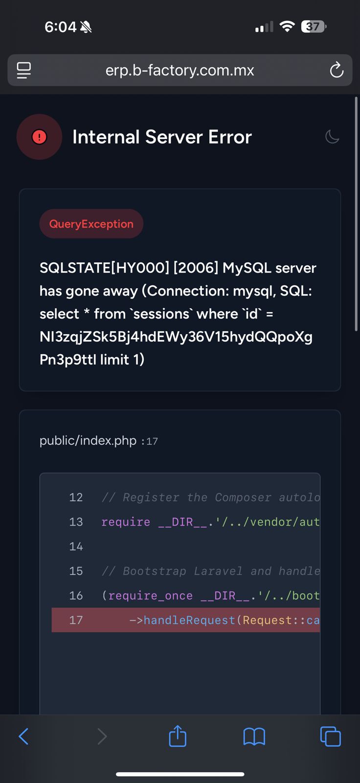Tap the battery indicator in status bar
The width and height of the screenshot is (360, 783).
314,26
